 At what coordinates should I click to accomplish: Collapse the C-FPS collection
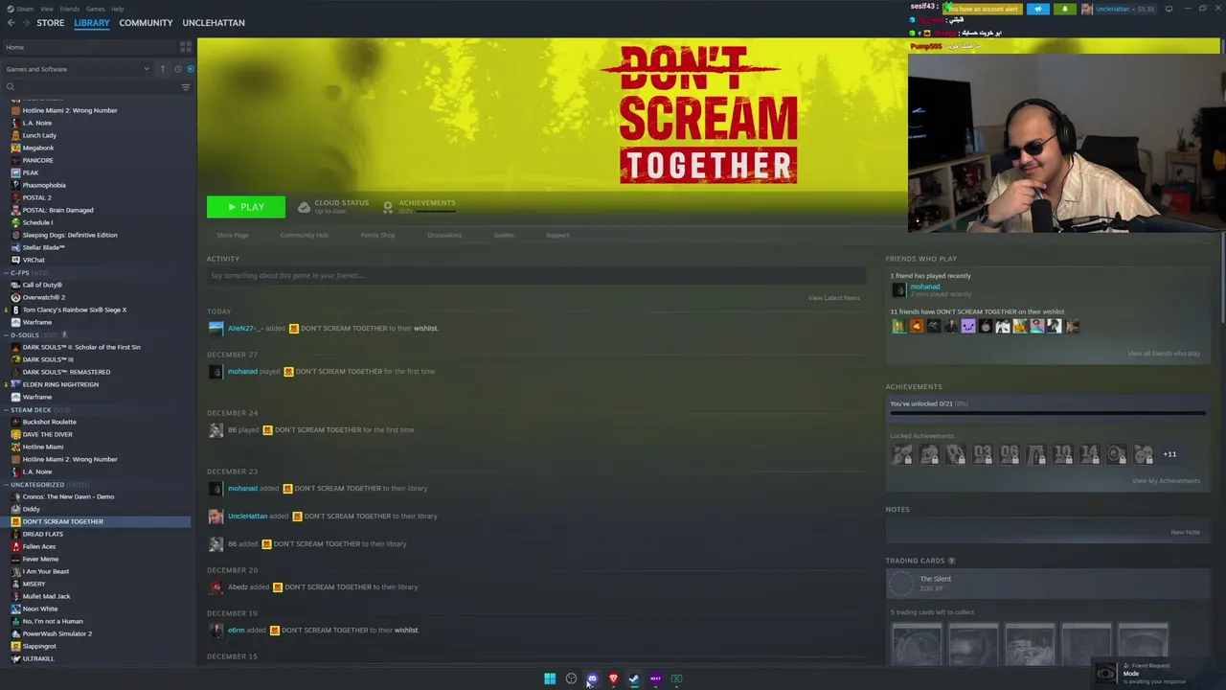click(7, 273)
